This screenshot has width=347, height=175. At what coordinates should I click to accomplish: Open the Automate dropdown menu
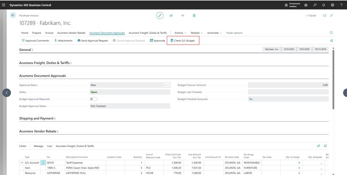[215, 33]
